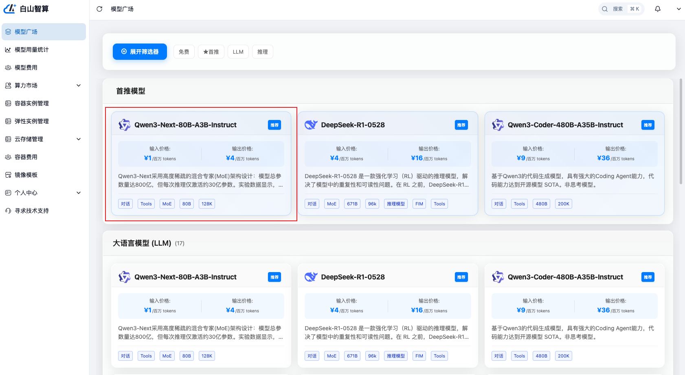This screenshot has height=375, width=685.
Task: Toggle the 免费 filter tag
Action: [184, 52]
